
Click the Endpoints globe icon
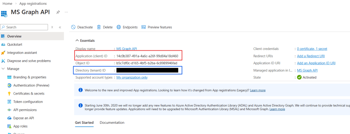(x=119, y=27)
